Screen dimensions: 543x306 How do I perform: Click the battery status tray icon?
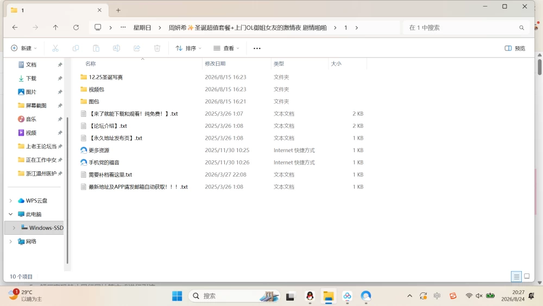click(490, 296)
